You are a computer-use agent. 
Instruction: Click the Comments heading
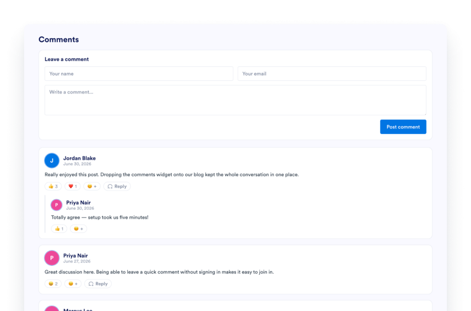(x=59, y=39)
